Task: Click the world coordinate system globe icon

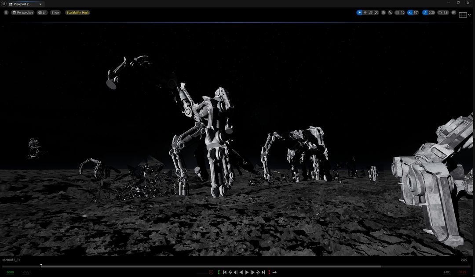Action: coord(384,13)
